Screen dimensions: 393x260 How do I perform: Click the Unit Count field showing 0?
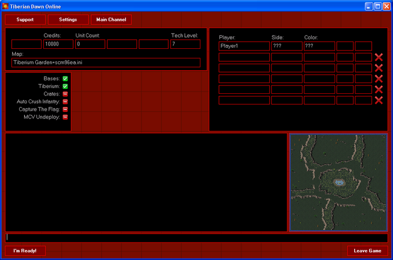pyautogui.click(x=90, y=44)
